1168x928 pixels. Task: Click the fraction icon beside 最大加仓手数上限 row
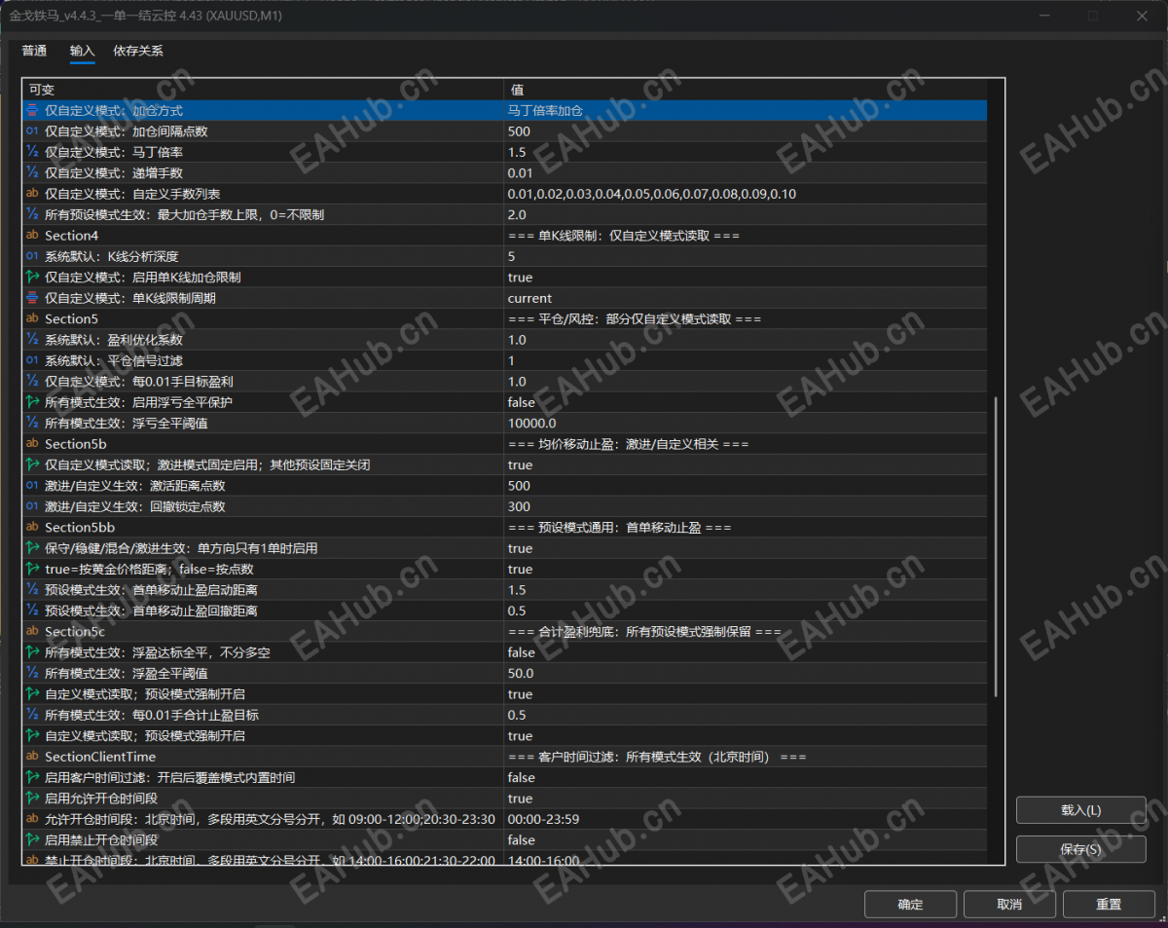32,214
